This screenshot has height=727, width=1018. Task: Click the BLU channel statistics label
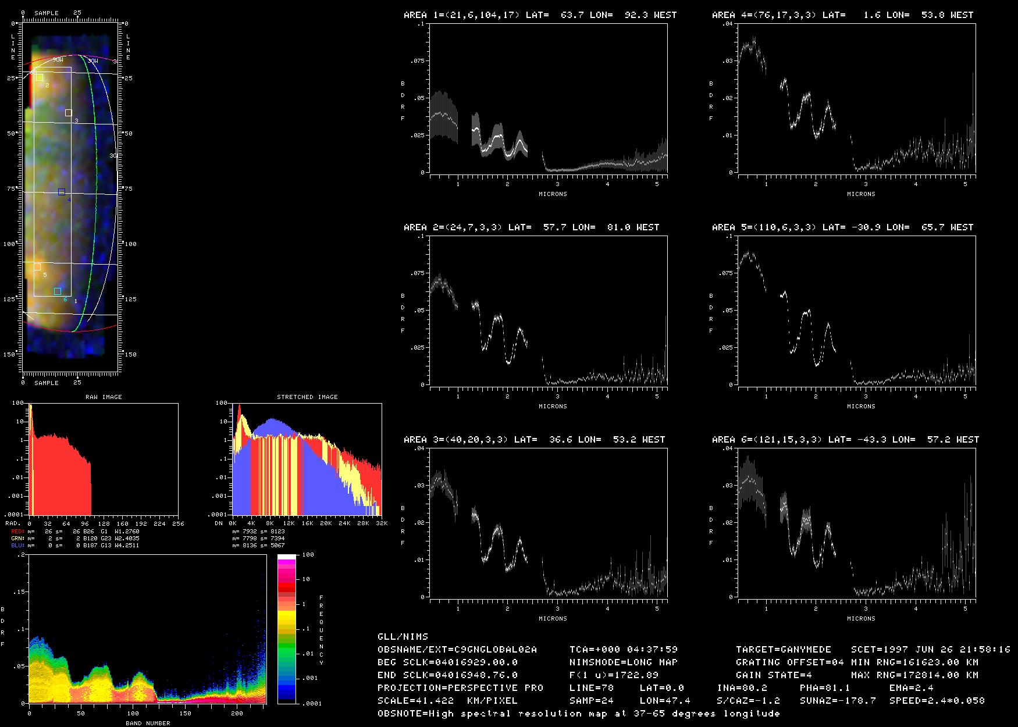18,546
